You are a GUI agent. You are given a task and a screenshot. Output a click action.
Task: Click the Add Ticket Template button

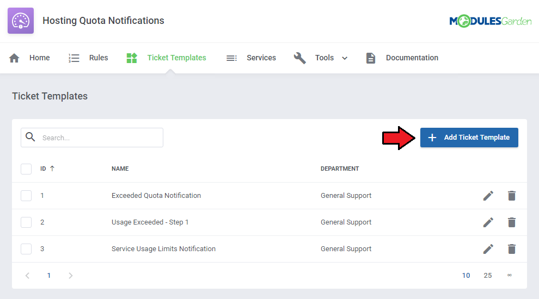click(469, 138)
